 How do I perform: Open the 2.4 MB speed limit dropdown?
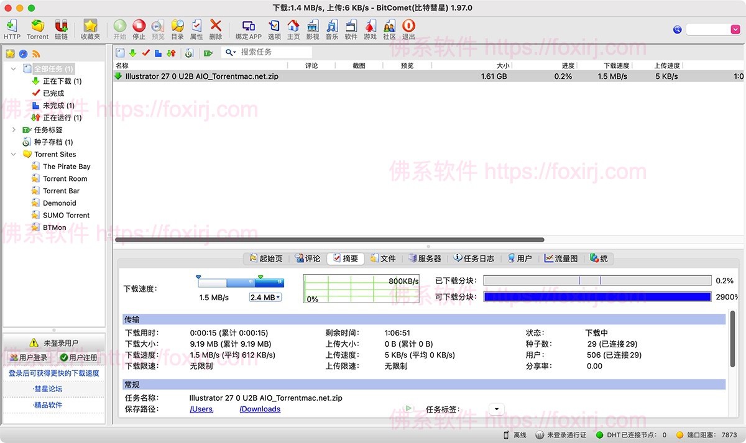click(x=265, y=297)
